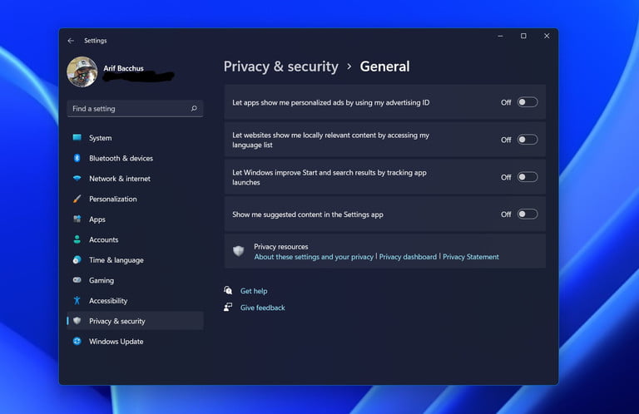The width and height of the screenshot is (639, 414).
Task: Enable personalized ads advertising ID toggle
Action: point(528,102)
